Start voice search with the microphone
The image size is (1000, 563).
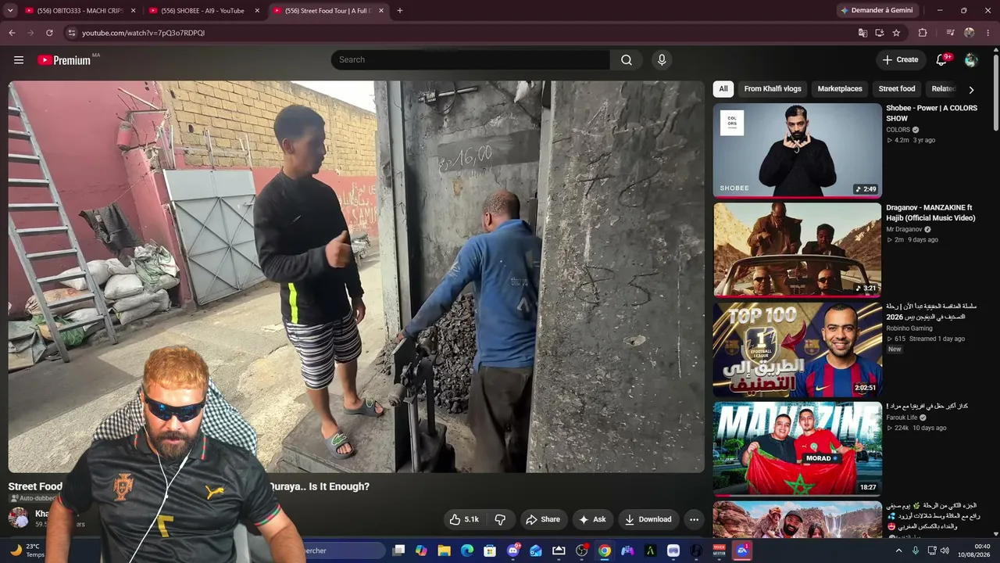click(662, 60)
